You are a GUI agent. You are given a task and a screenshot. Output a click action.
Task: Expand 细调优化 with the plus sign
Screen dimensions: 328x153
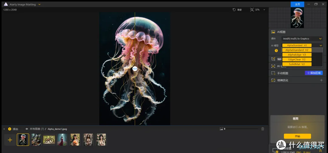321,80
